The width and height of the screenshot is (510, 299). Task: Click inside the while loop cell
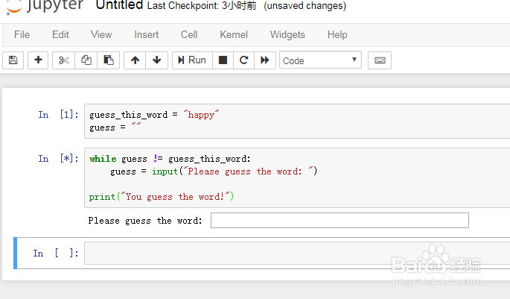pyautogui.click(x=297, y=178)
